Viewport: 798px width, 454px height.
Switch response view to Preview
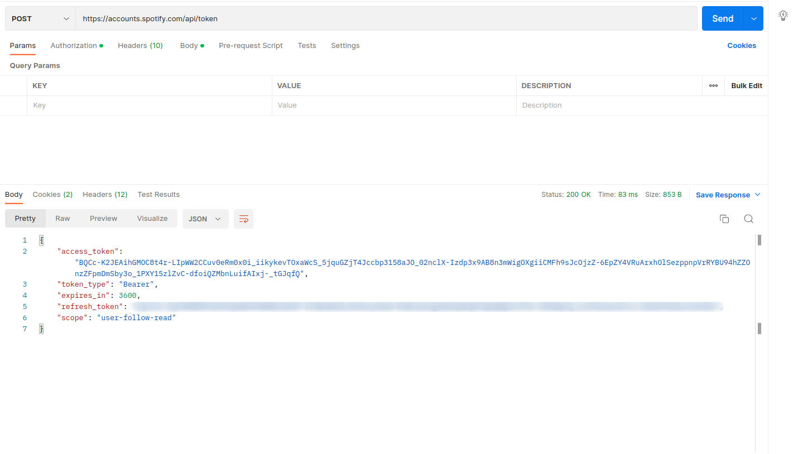[103, 219]
